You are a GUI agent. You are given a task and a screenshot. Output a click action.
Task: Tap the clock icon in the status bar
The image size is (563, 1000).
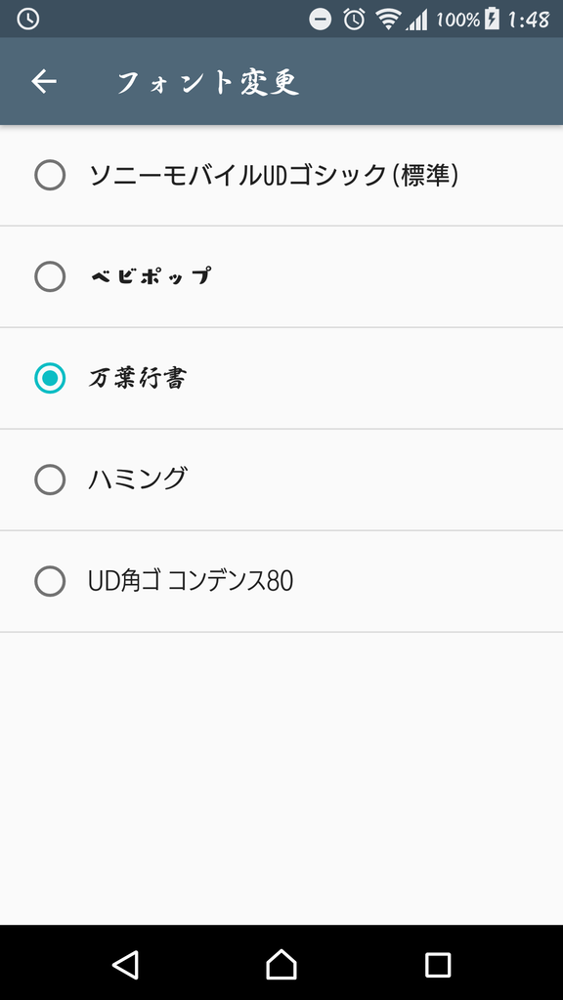[x=27, y=20]
